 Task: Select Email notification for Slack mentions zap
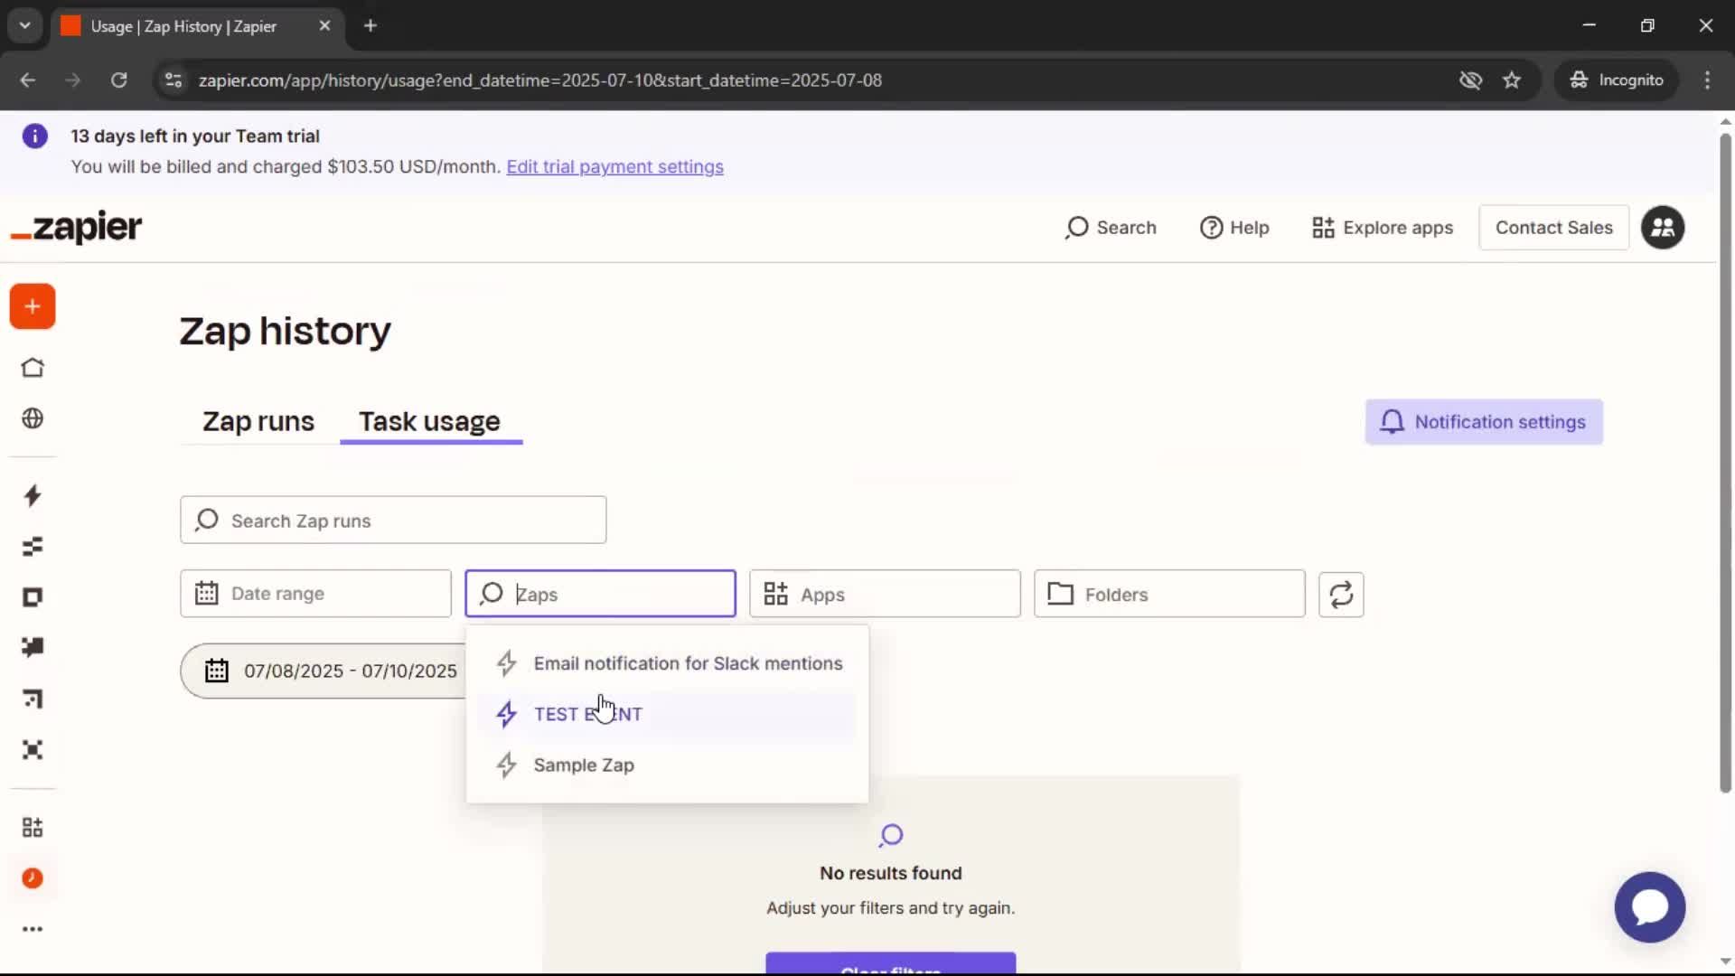point(667,663)
